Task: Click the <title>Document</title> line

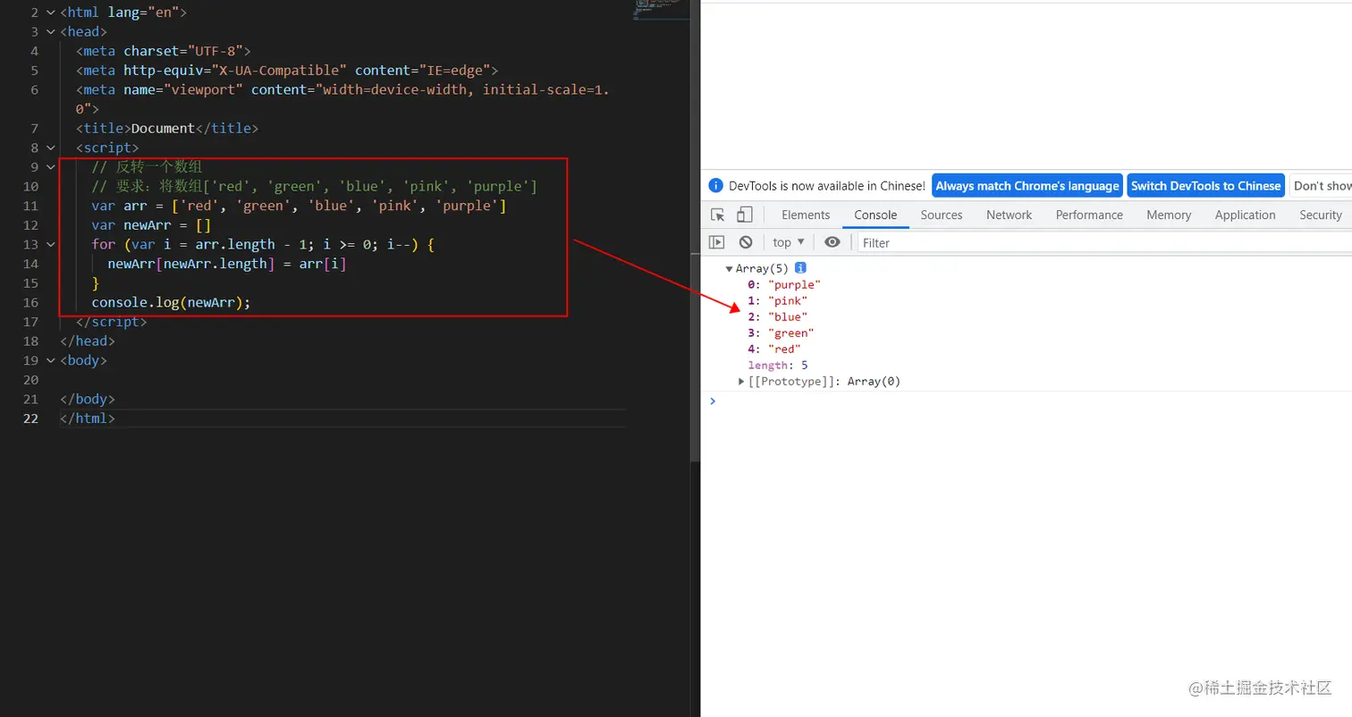Action: click(x=167, y=129)
